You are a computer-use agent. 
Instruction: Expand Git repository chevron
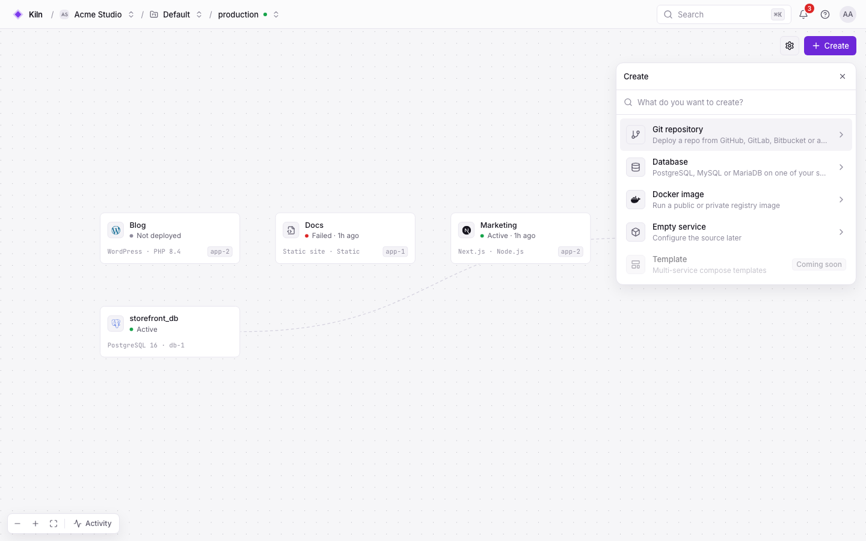pos(841,135)
